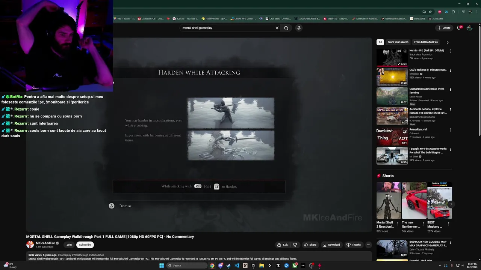The image size is (481, 270).
Task: Open the YouTube account avatar menu
Action: pos(469,28)
